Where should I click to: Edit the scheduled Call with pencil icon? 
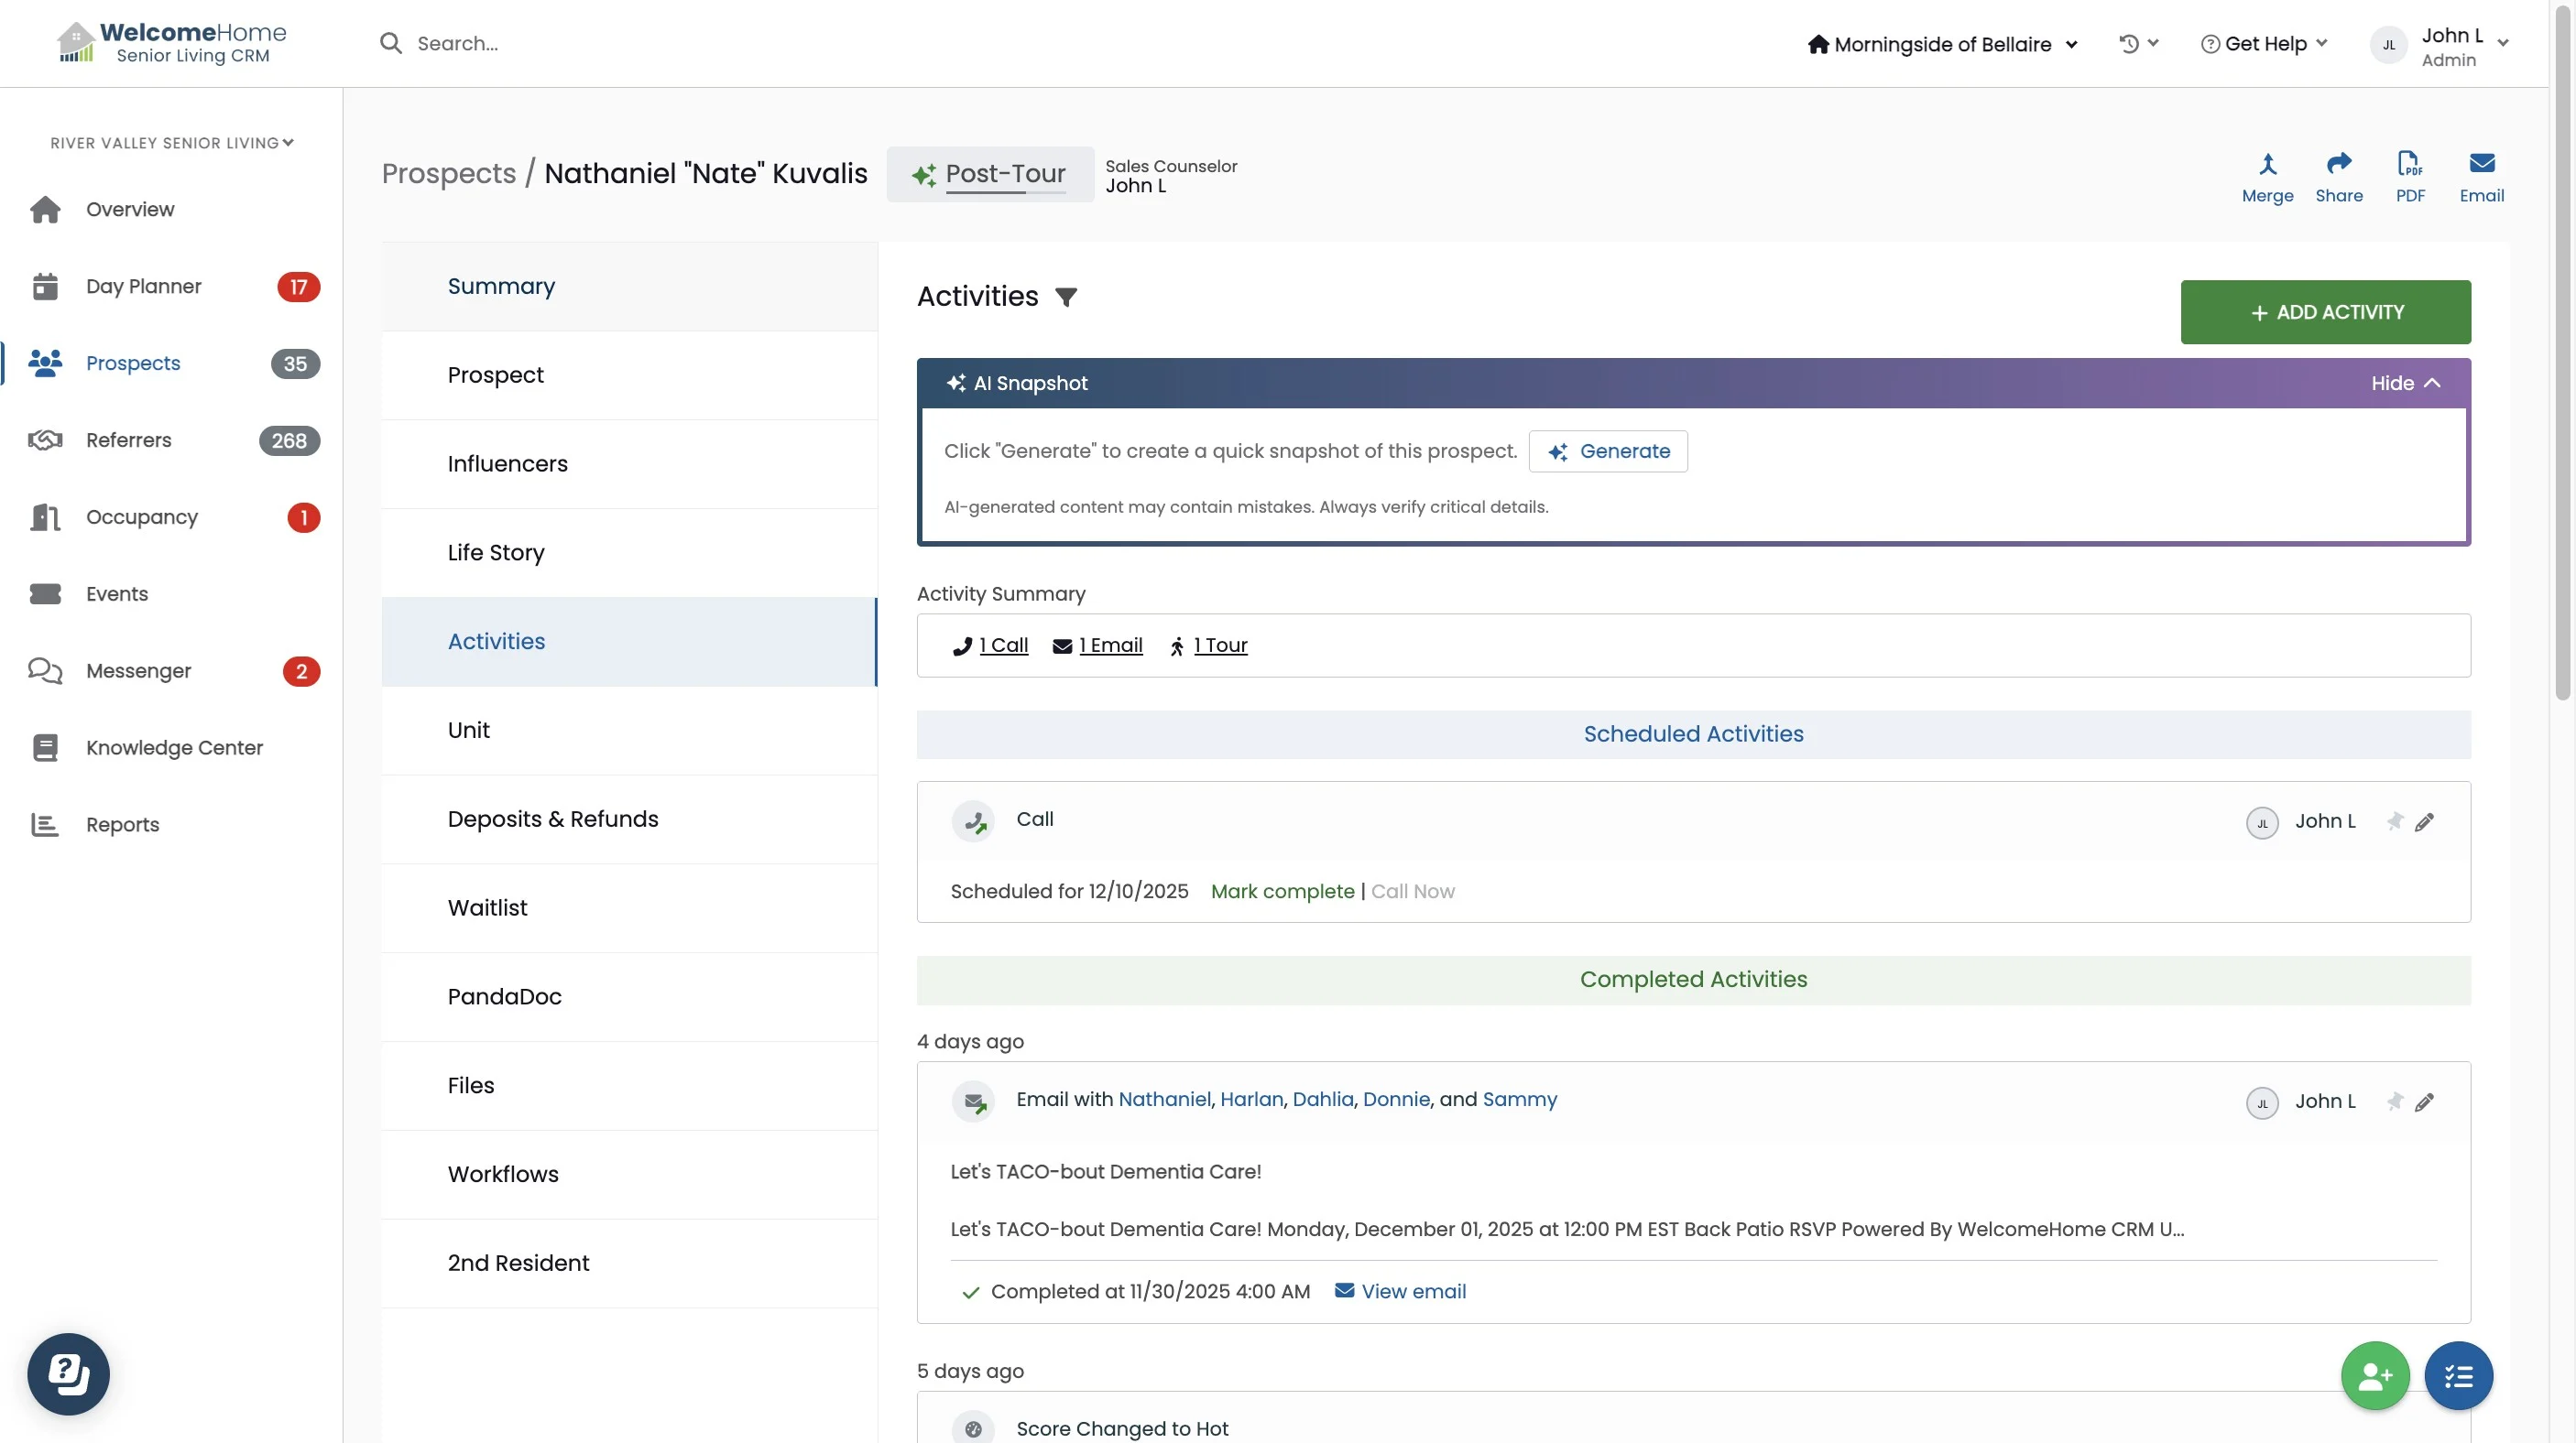(2424, 821)
